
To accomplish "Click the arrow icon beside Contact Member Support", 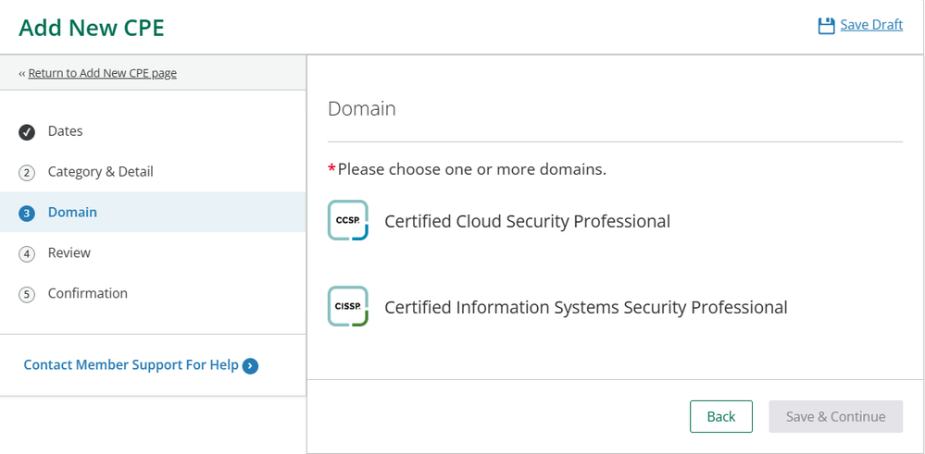I will coord(250,366).
